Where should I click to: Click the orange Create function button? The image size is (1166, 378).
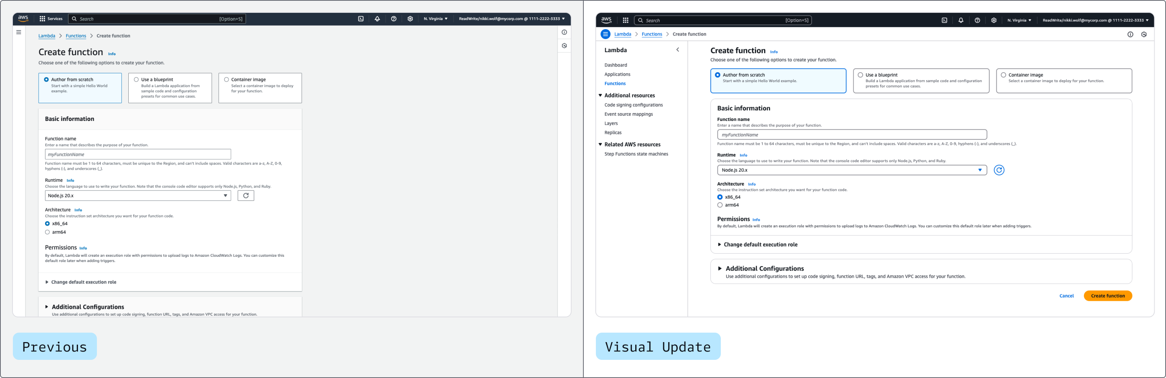pyautogui.click(x=1108, y=296)
